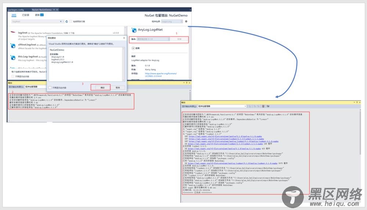
Task: Click AnylLog.Log4Net icon in details pane
Action: coord(134,30)
